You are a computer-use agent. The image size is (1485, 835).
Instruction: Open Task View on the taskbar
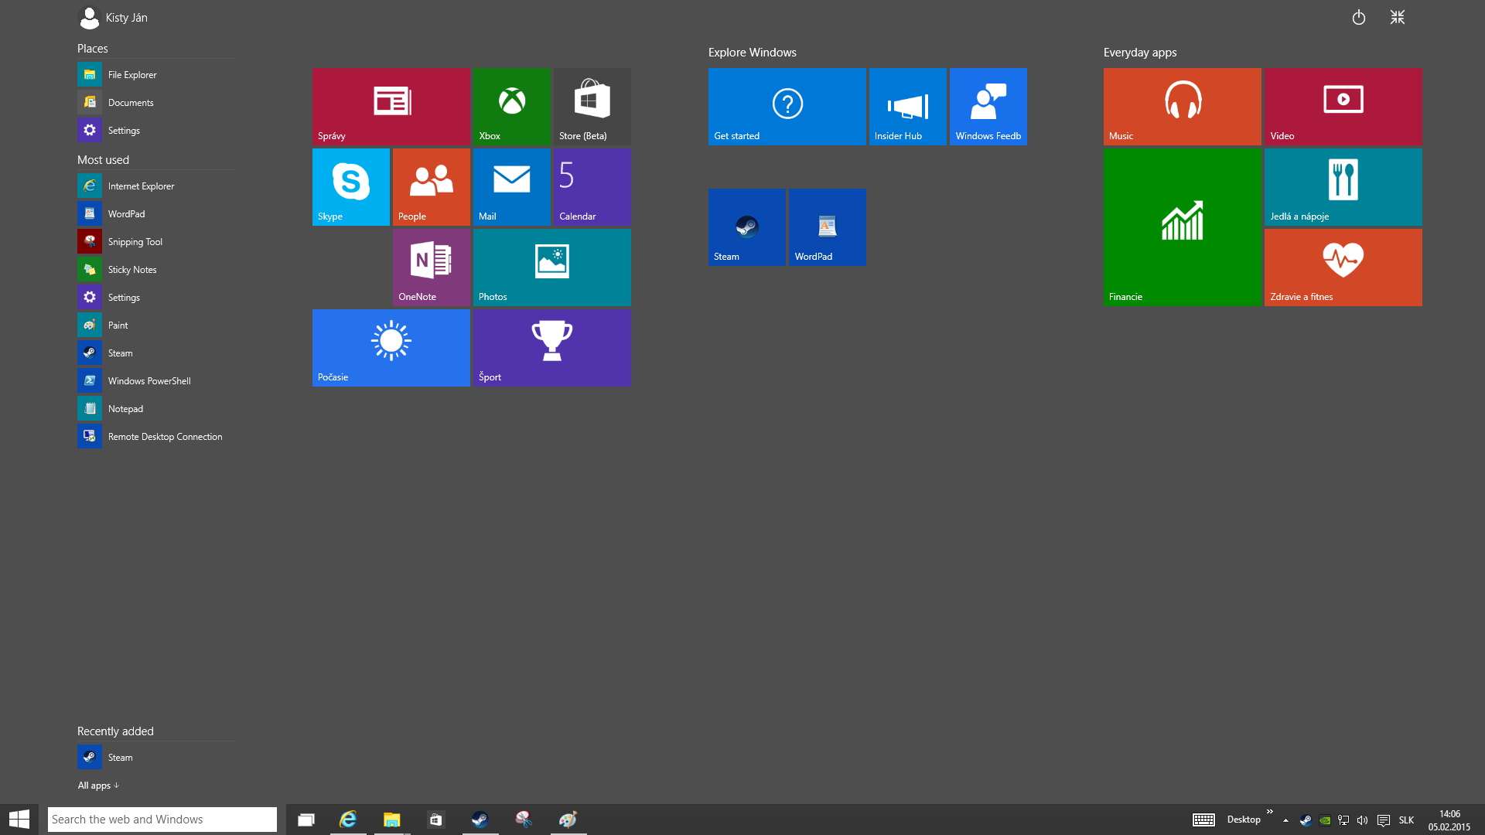(306, 820)
